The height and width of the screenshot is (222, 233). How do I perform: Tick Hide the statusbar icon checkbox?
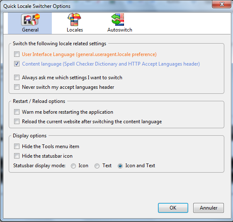pyautogui.click(x=17, y=156)
